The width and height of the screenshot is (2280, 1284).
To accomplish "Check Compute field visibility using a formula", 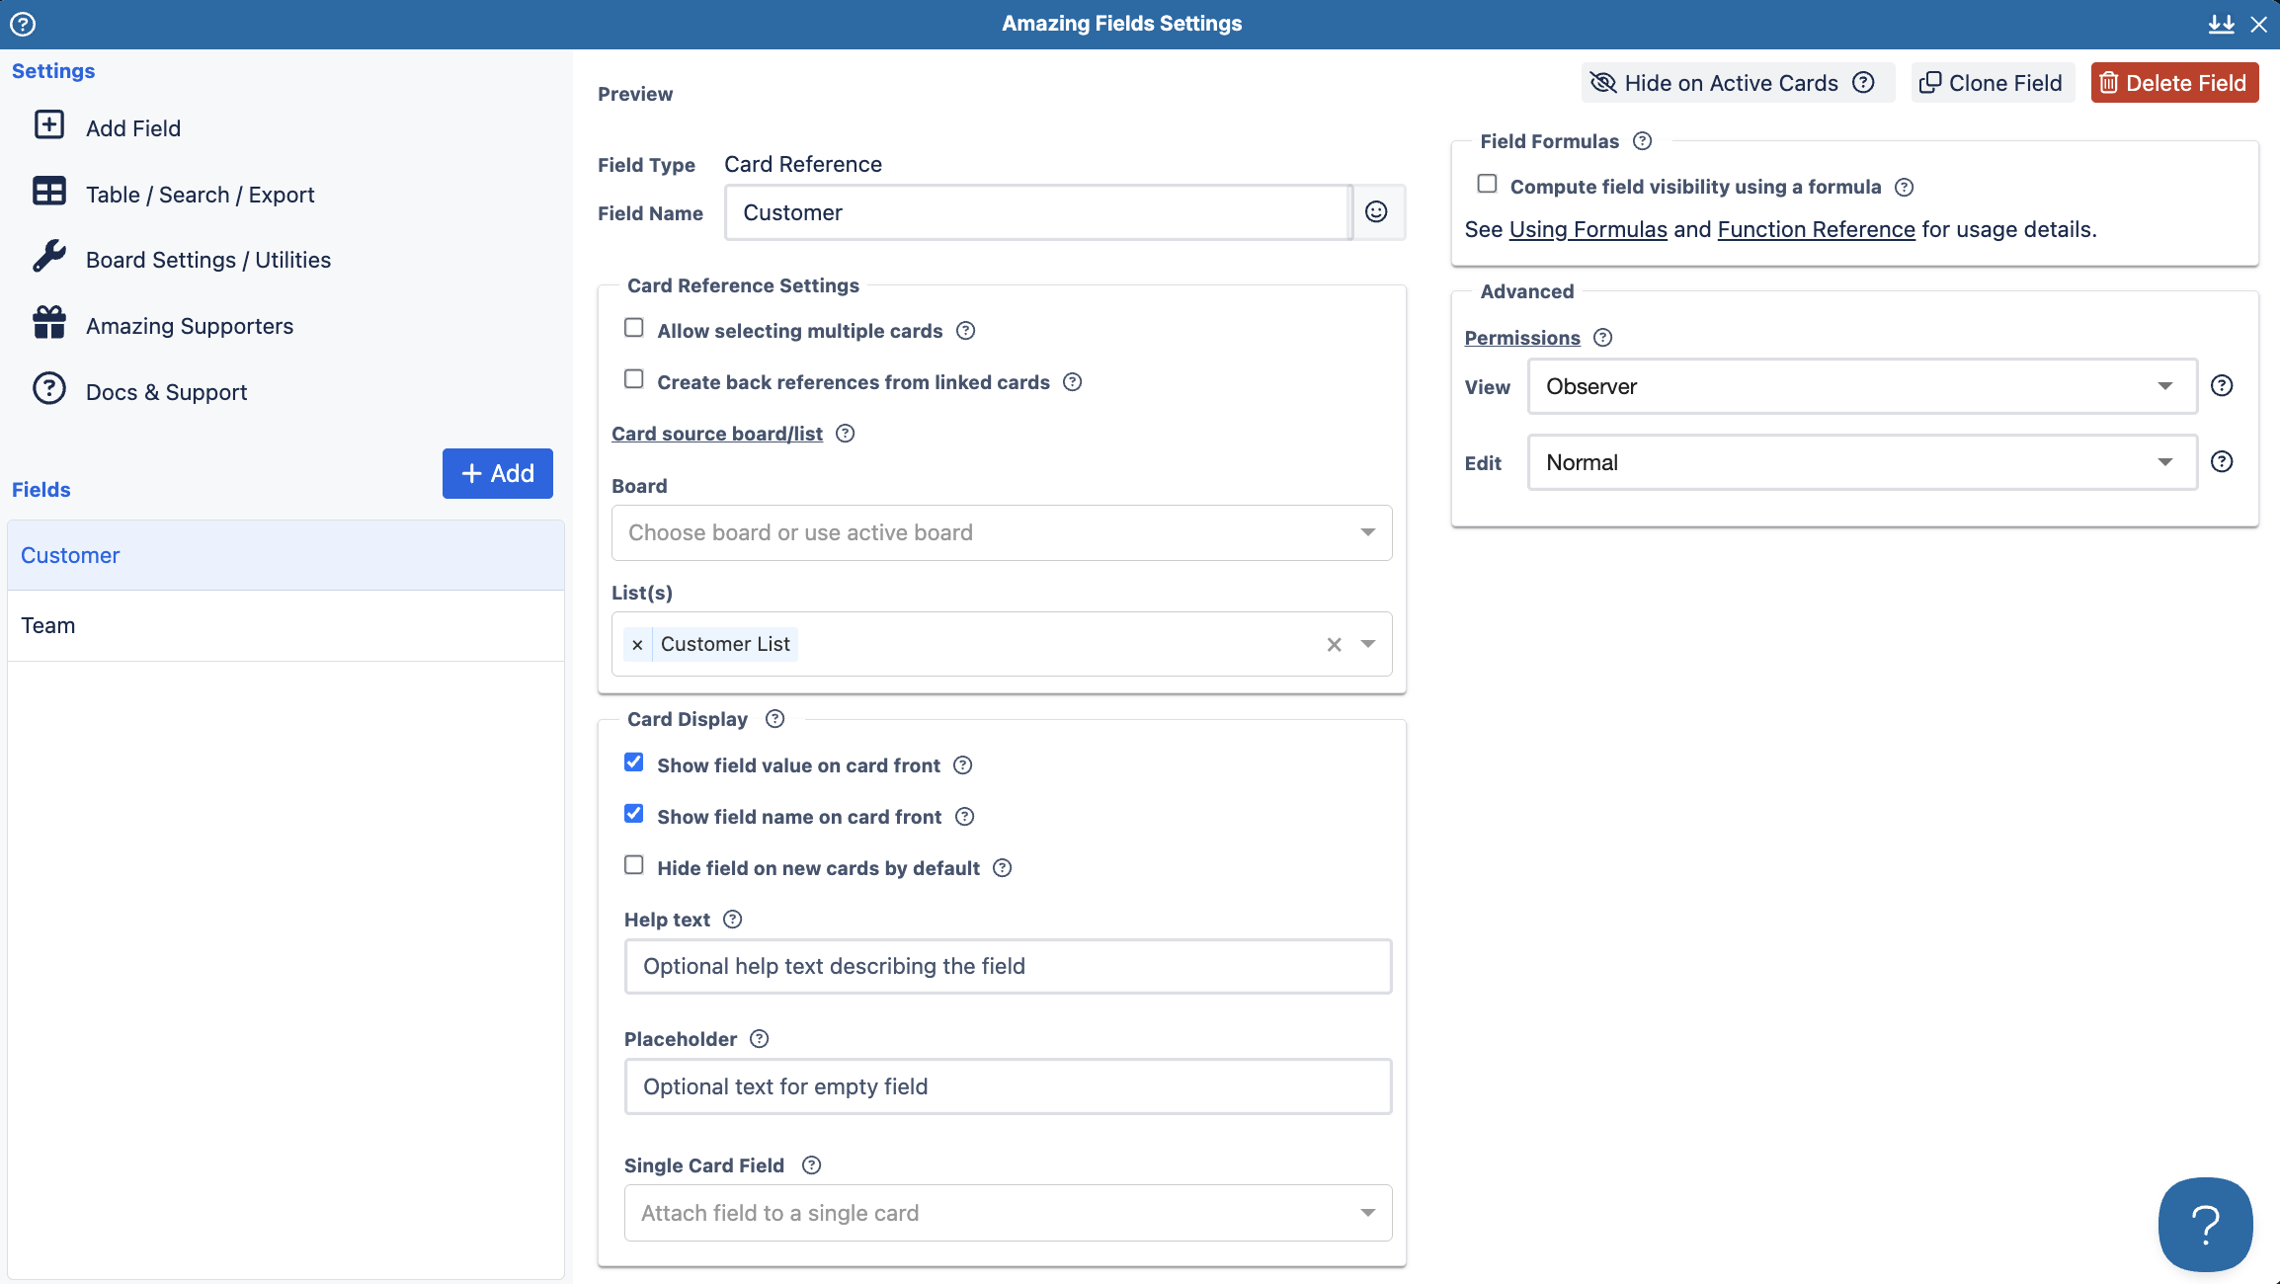I will [x=1487, y=184].
